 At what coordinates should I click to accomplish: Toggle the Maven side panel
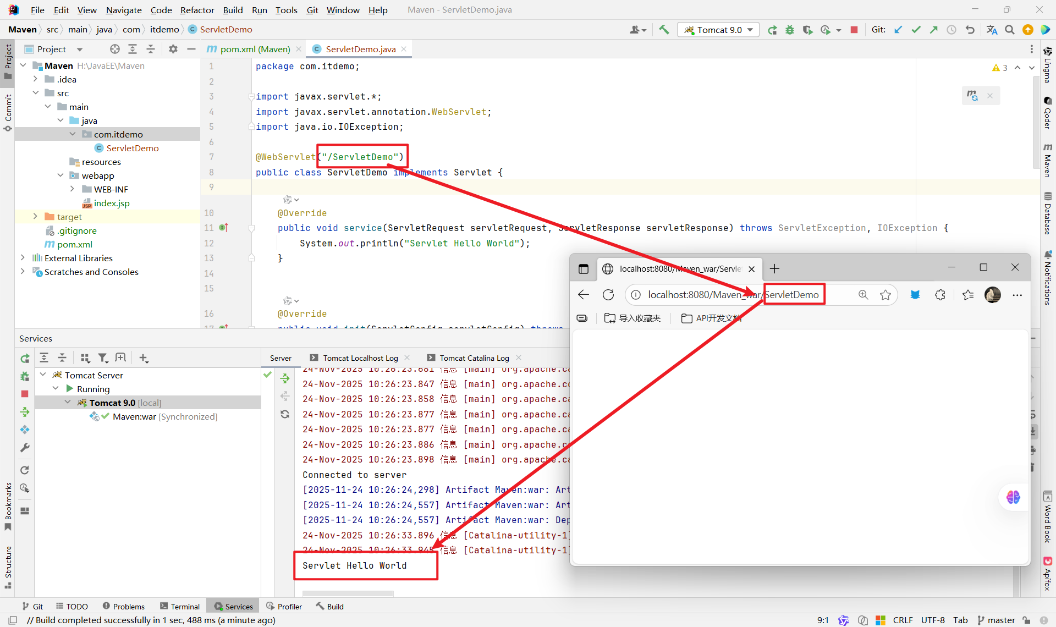1048,161
